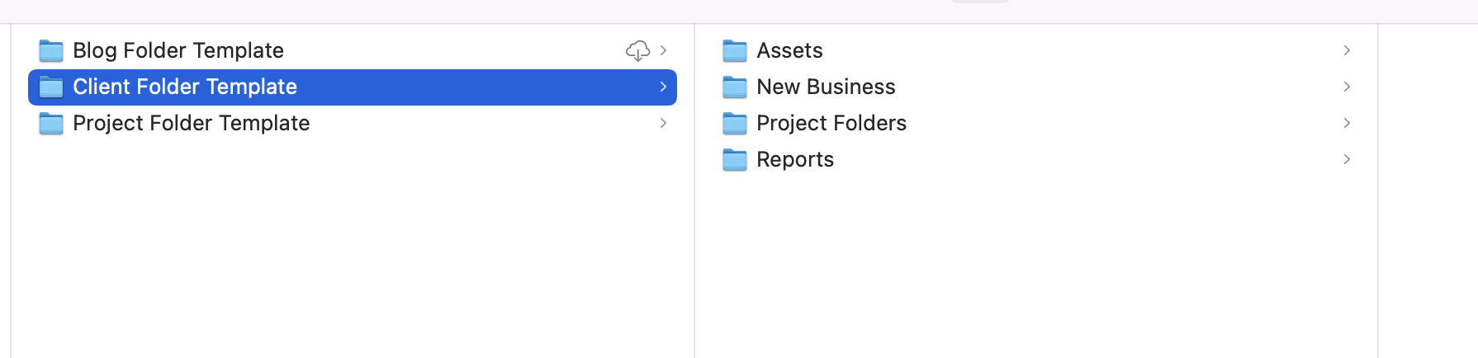This screenshot has width=1478, height=358.
Task: Click the Blog Folder Template folder icon
Action: click(51, 51)
